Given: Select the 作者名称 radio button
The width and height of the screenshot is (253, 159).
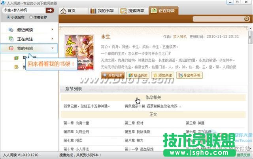Looking at the screenshot, I should click(x=31, y=17).
